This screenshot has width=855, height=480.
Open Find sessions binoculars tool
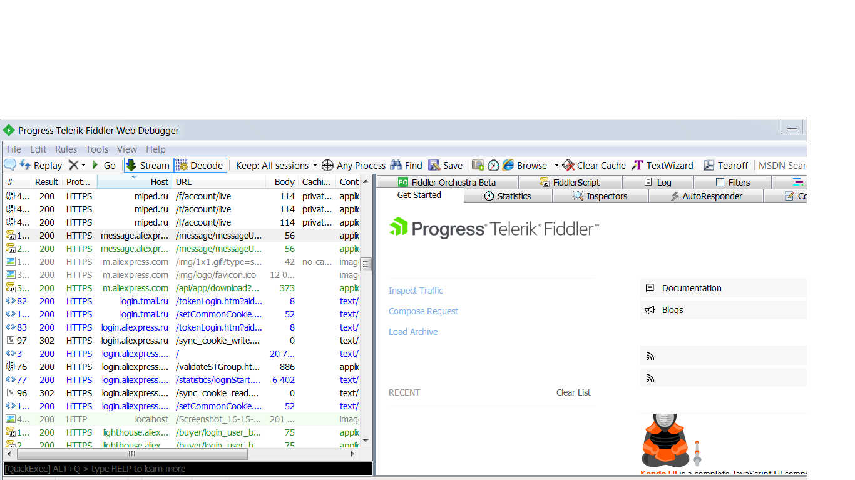tap(406, 165)
